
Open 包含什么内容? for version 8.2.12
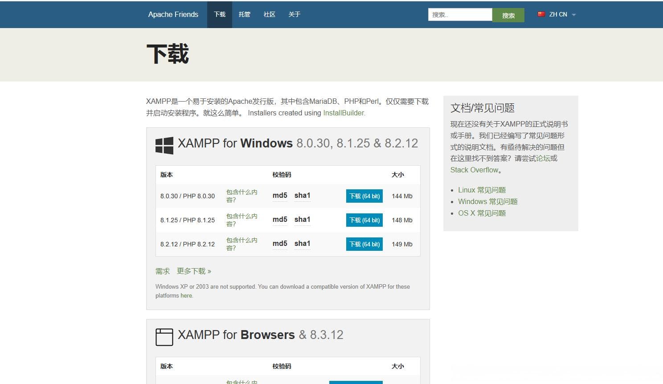pyautogui.click(x=241, y=244)
